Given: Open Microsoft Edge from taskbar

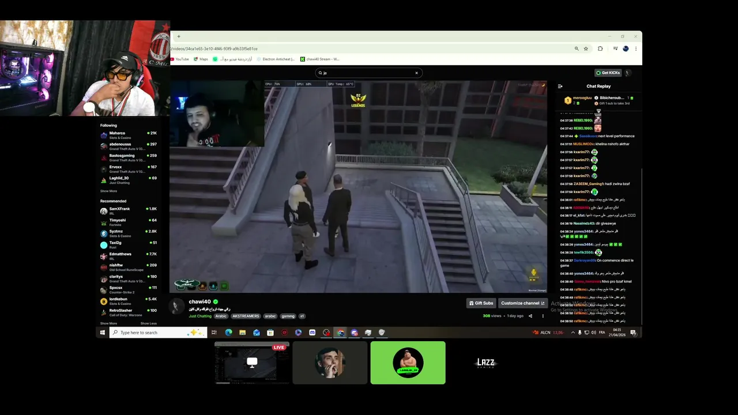Looking at the screenshot, I should 228,333.
